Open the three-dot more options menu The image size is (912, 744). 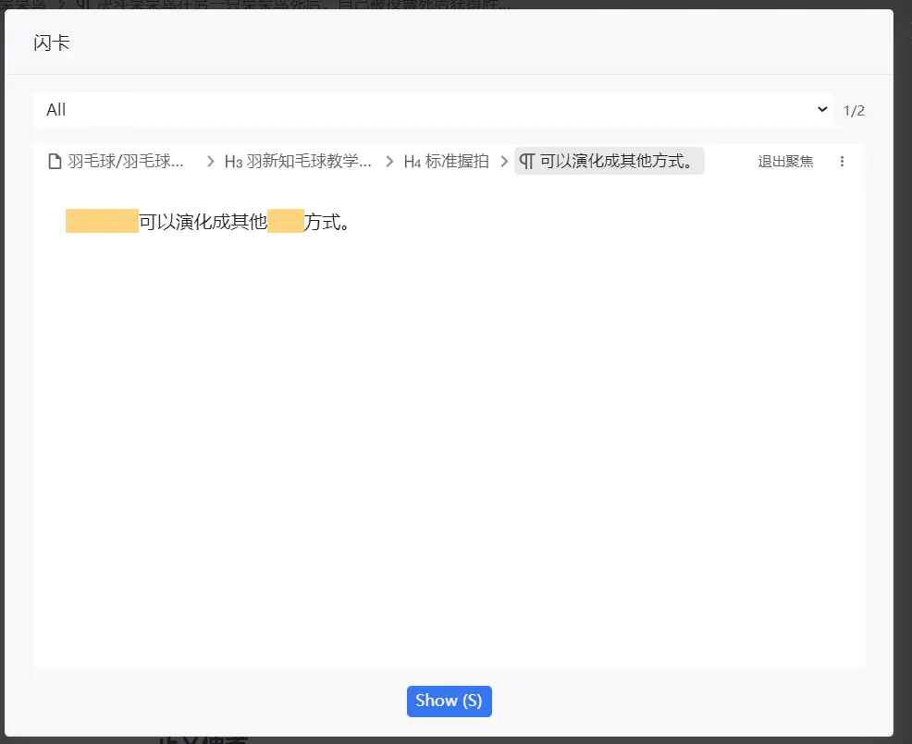842,161
